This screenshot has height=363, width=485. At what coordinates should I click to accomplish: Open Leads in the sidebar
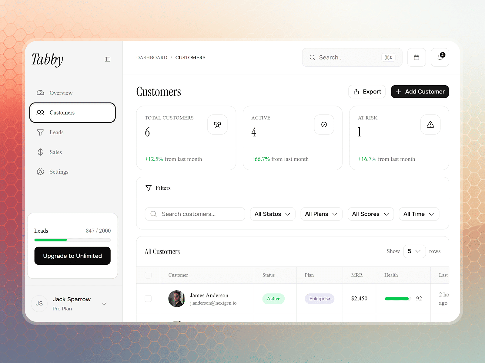(x=72, y=132)
